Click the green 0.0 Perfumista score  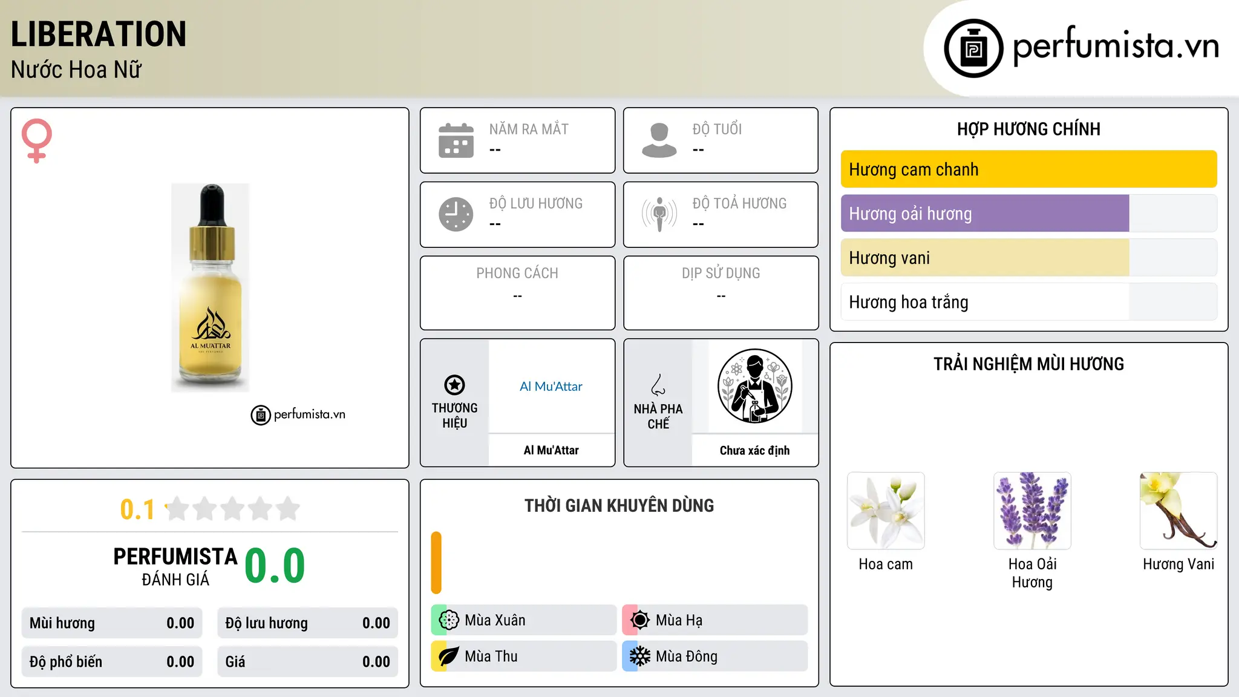(x=275, y=566)
